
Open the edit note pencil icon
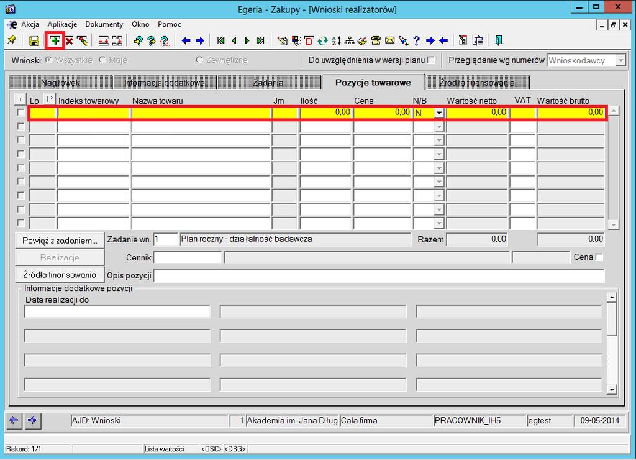[283, 40]
